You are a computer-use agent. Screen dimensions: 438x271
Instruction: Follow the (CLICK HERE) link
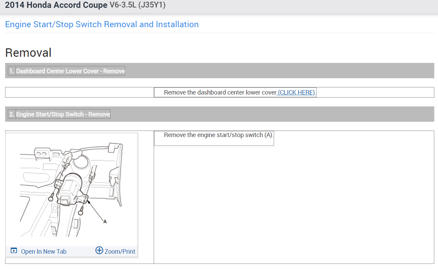tap(297, 92)
